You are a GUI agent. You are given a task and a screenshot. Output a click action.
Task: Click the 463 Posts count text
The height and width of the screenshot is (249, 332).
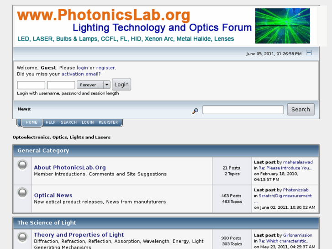pyautogui.click(x=231, y=196)
